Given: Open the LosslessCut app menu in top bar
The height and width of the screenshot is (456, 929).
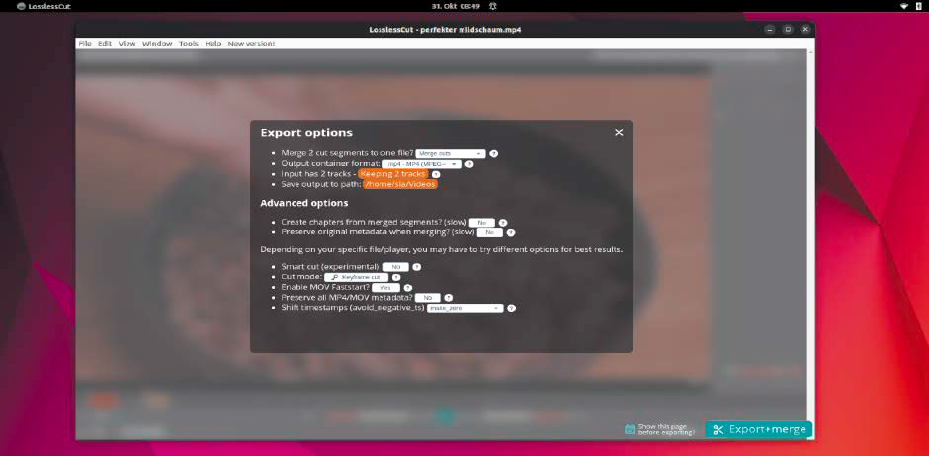Looking at the screenshot, I should pos(43,6).
